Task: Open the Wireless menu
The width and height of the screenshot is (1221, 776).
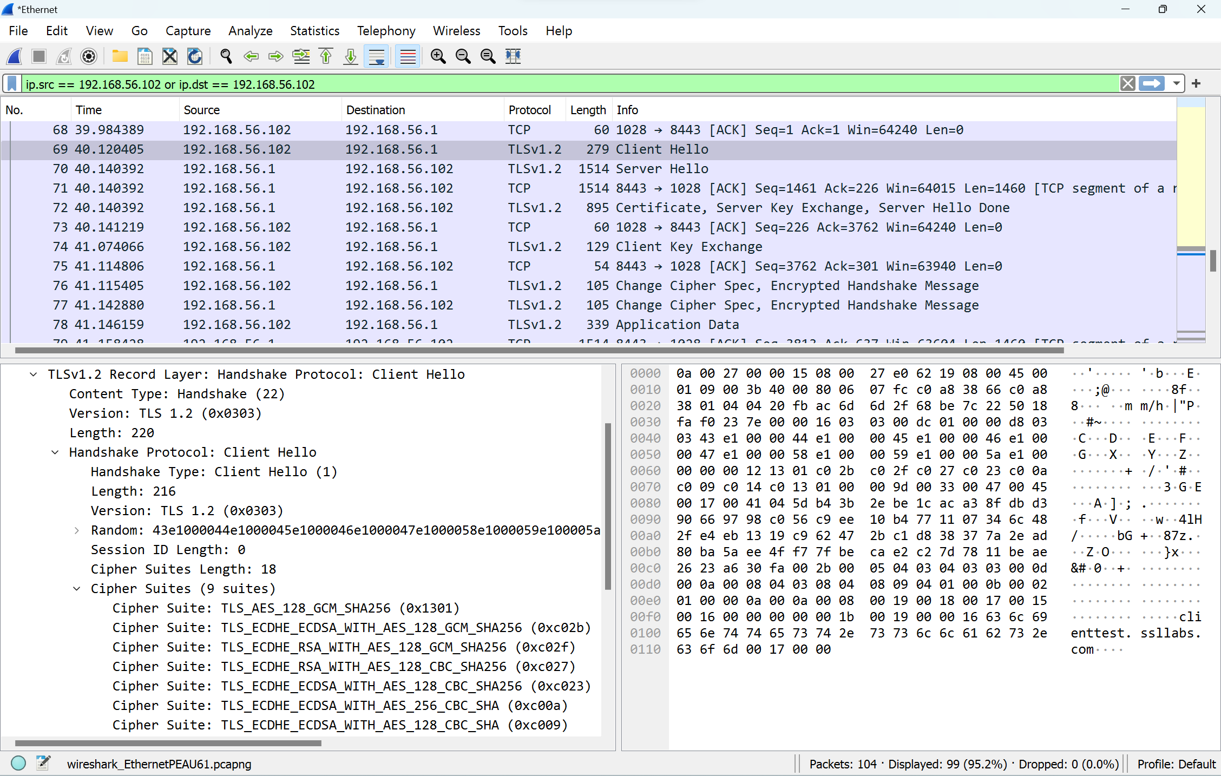Action: (456, 31)
